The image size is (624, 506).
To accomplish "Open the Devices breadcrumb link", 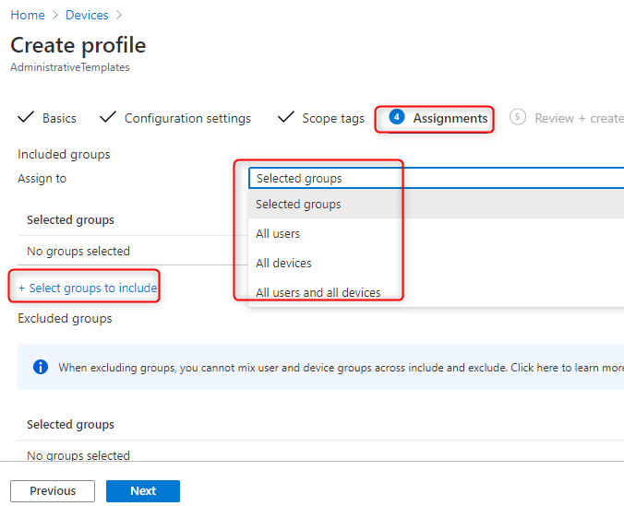I will point(87,15).
